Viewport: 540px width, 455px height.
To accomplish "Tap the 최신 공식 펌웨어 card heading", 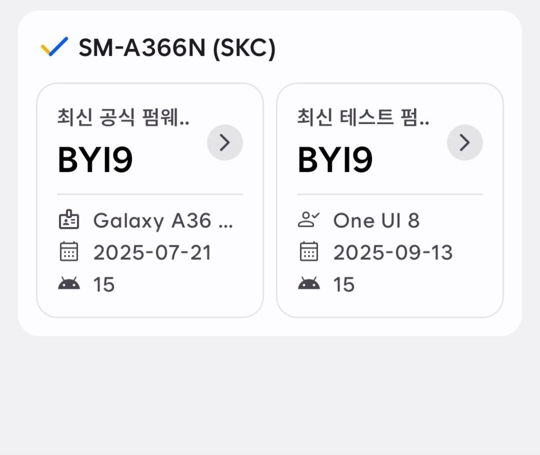I will click(x=123, y=117).
